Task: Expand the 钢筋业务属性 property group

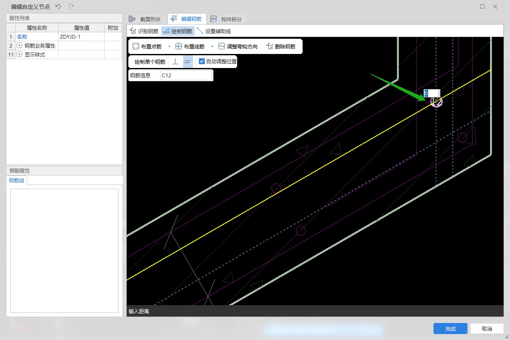Action: click(x=19, y=45)
